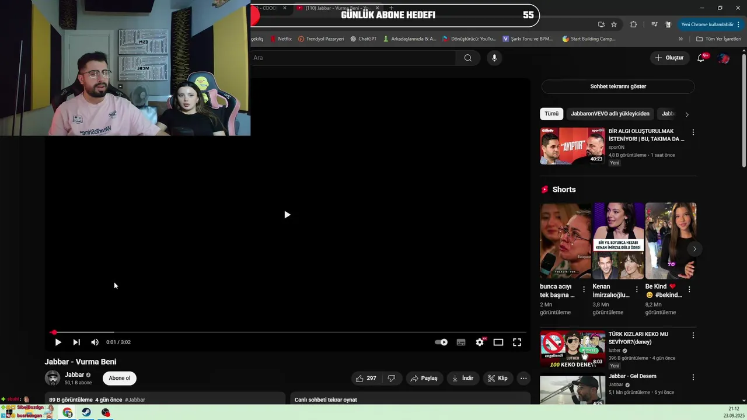
Task: Open the Jabbar channel name link
Action: click(x=74, y=374)
